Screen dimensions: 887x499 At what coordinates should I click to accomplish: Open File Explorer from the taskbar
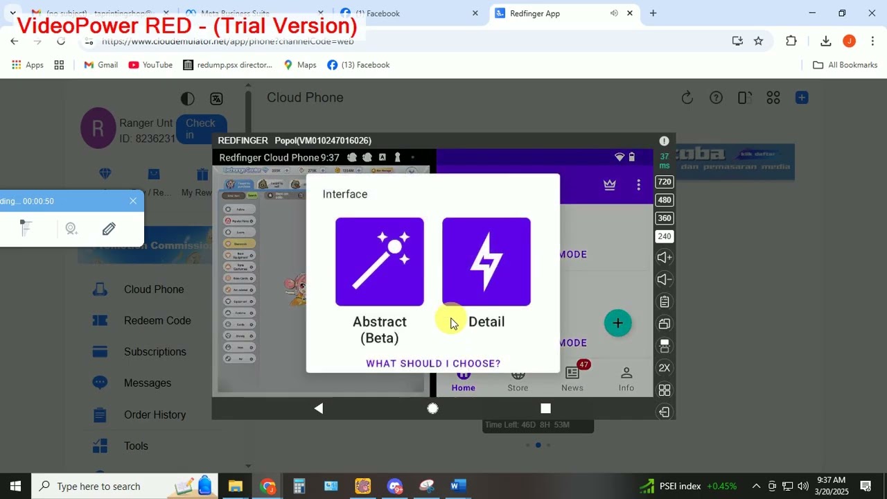coord(236,486)
